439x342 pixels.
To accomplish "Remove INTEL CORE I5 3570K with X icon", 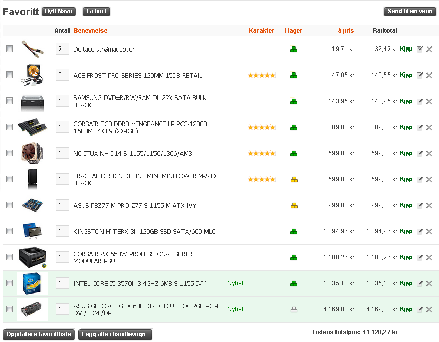I will tap(429, 283).
